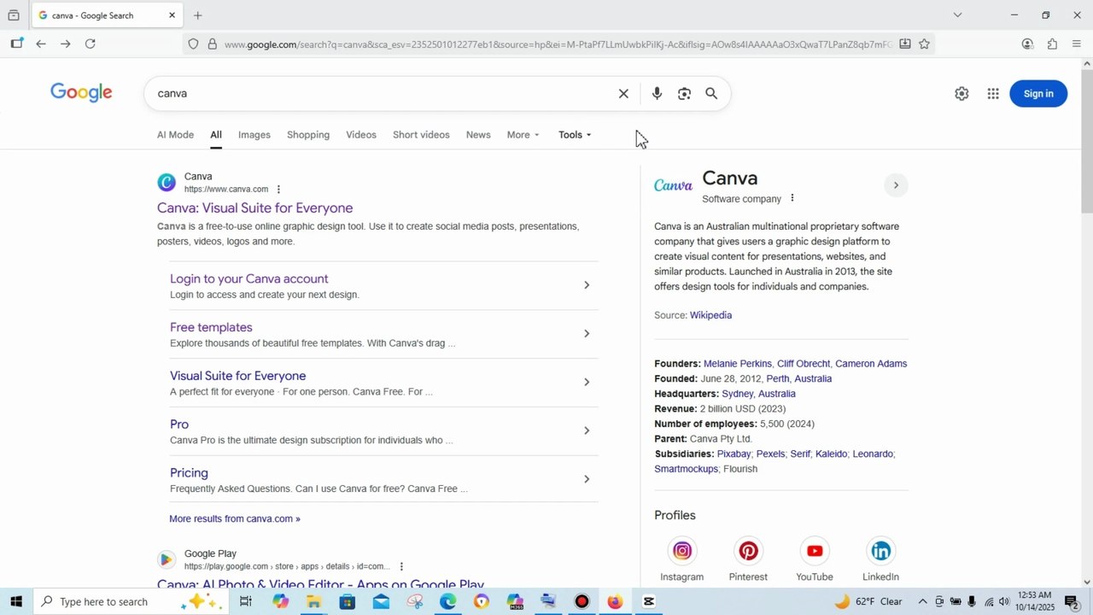Image resolution: width=1093 pixels, height=615 pixels.
Task: Open the Login to your Canva account chevron
Action: coord(587,285)
